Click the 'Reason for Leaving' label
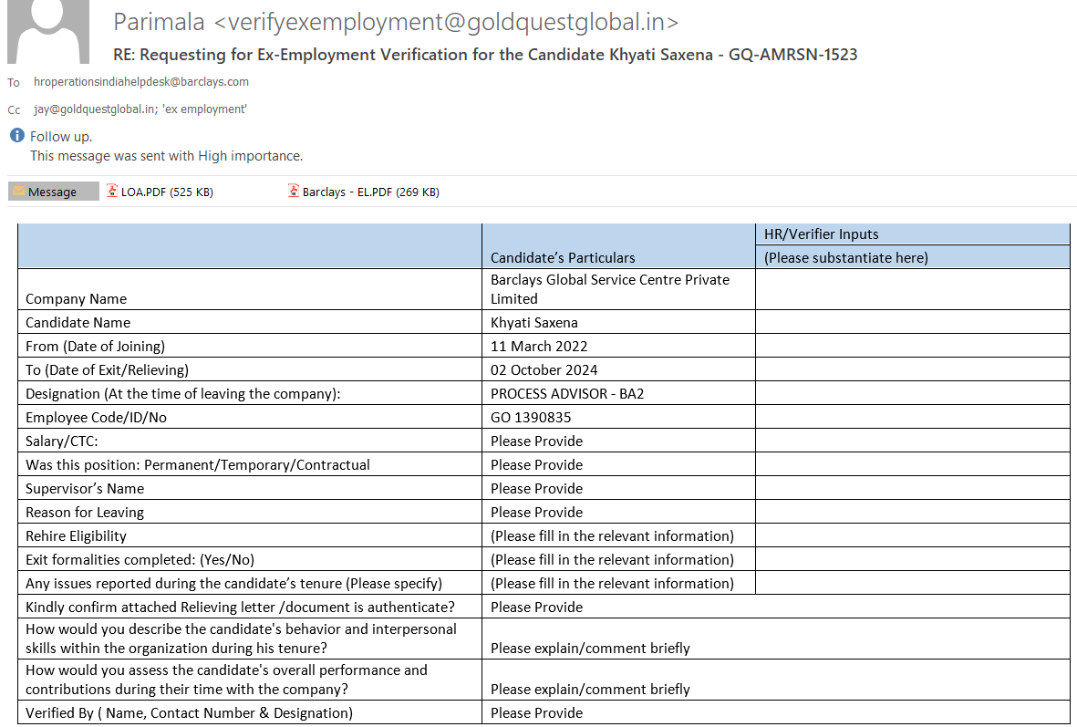The height and width of the screenshot is (727, 1077). (85, 512)
